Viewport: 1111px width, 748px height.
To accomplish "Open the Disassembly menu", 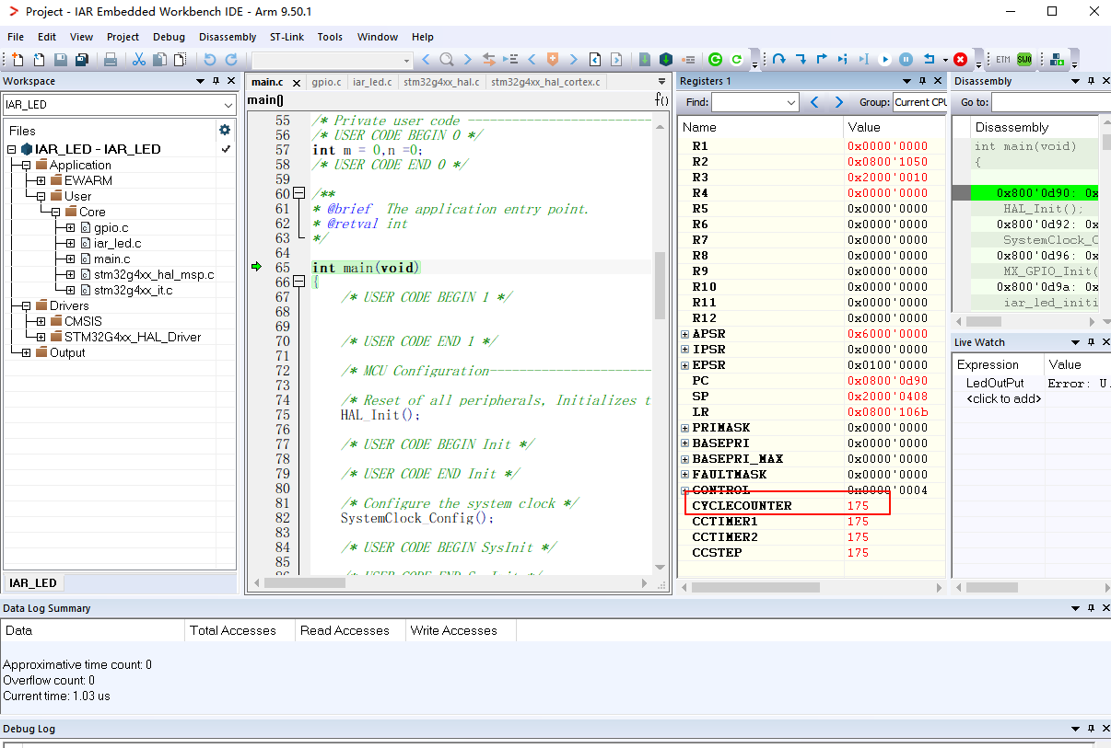I will (228, 37).
